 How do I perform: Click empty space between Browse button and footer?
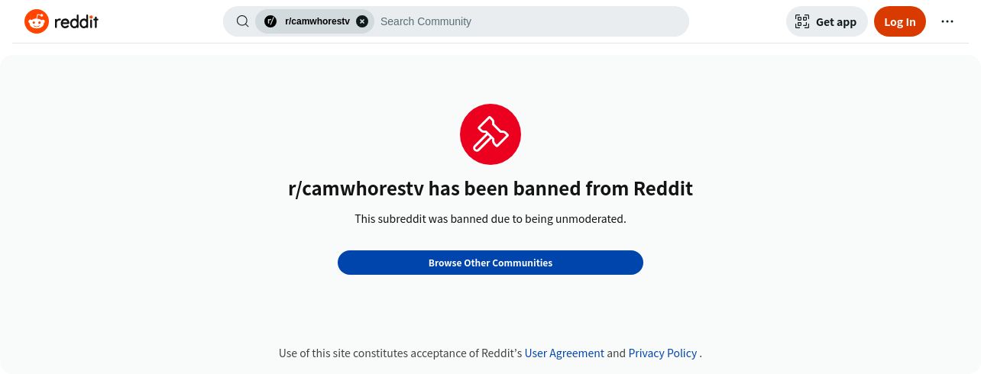coord(490,309)
